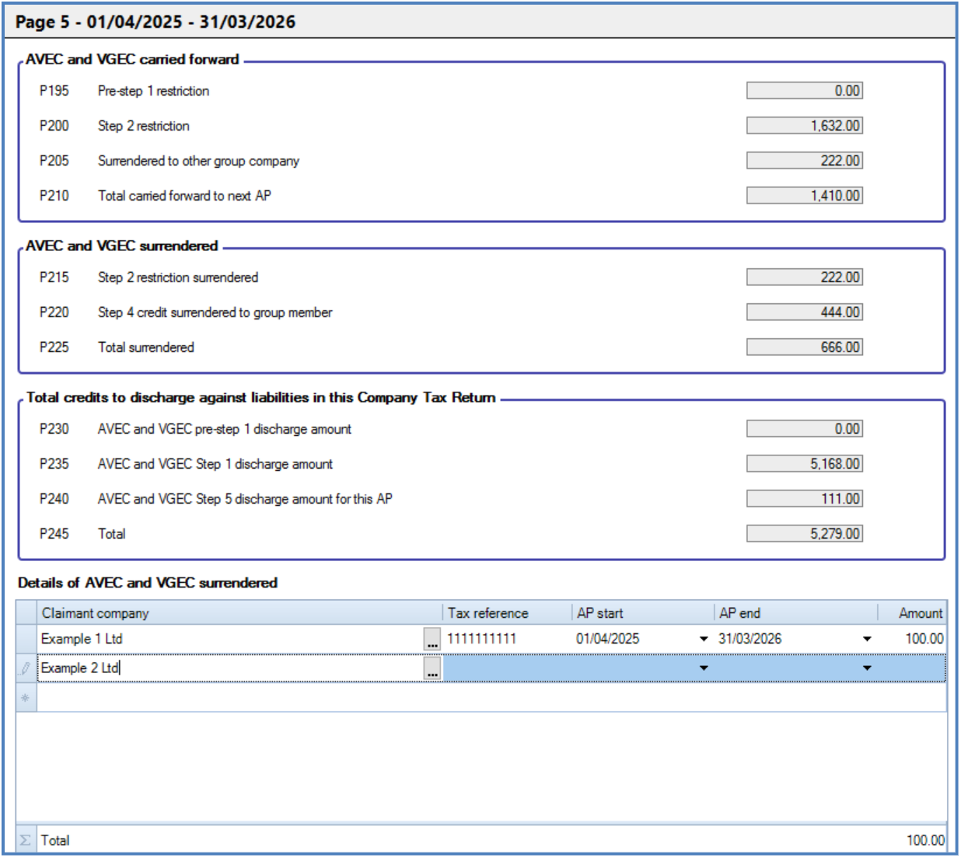Click the AVEC and VGEC surrendered group title
This screenshot has width=961, height=858.
122,246
